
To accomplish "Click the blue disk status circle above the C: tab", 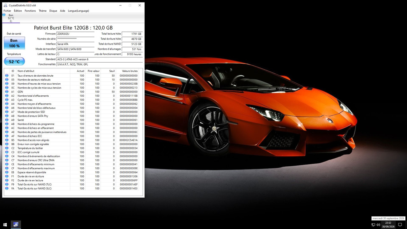I will (x=4, y=15).
